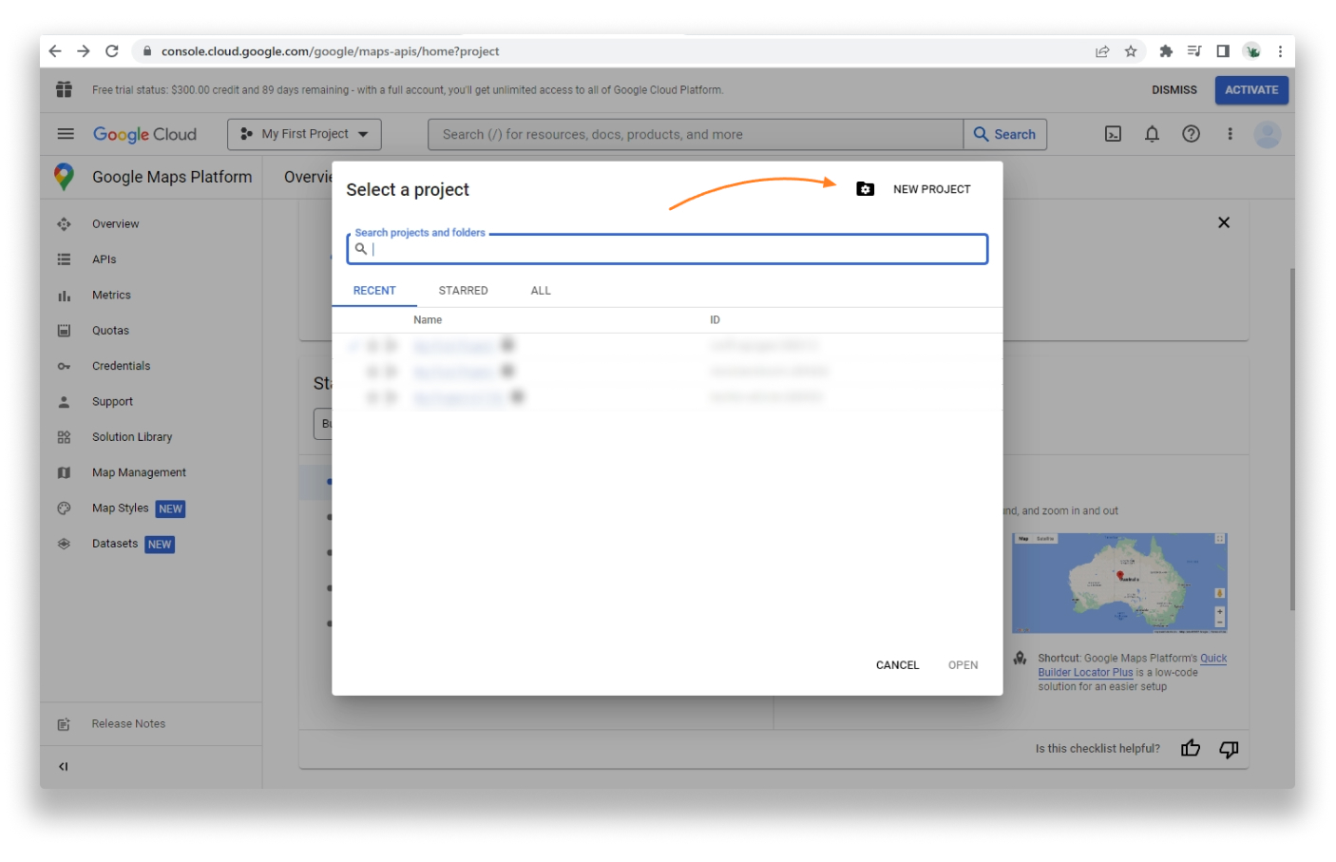1336x862 pixels.
Task: Click the share page icon in address bar
Action: click(x=1102, y=51)
